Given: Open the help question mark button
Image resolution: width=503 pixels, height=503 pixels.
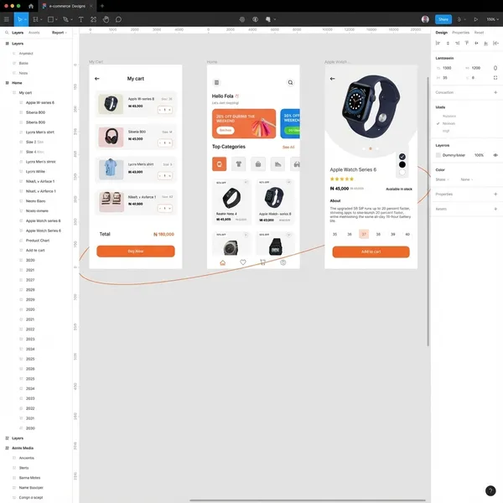Looking at the screenshot, I should 490,490.
